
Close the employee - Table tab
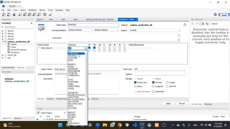[x=136, y=19]
